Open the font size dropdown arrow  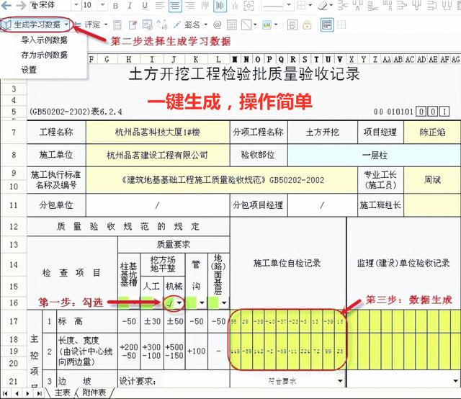[x=102, y=5]
